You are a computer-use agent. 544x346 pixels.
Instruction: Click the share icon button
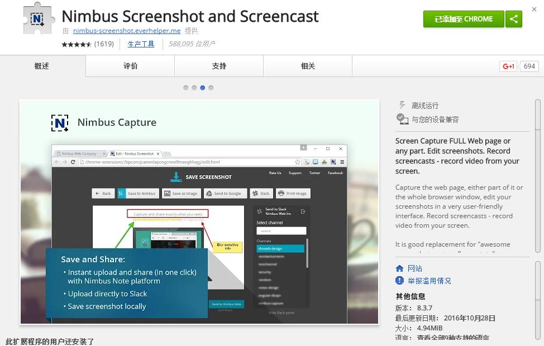pos(514,19)
